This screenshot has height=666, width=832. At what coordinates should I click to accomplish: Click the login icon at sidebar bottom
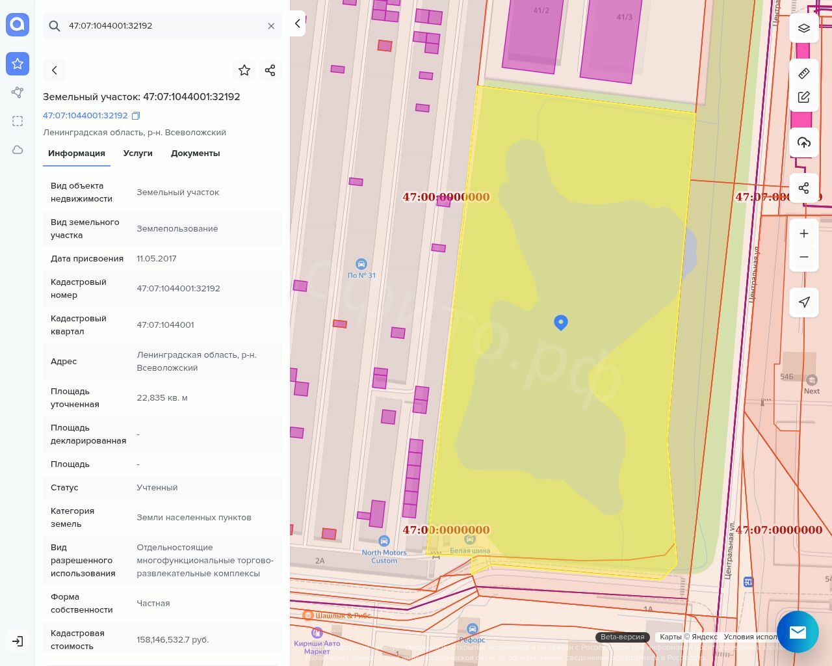point(18,641)
